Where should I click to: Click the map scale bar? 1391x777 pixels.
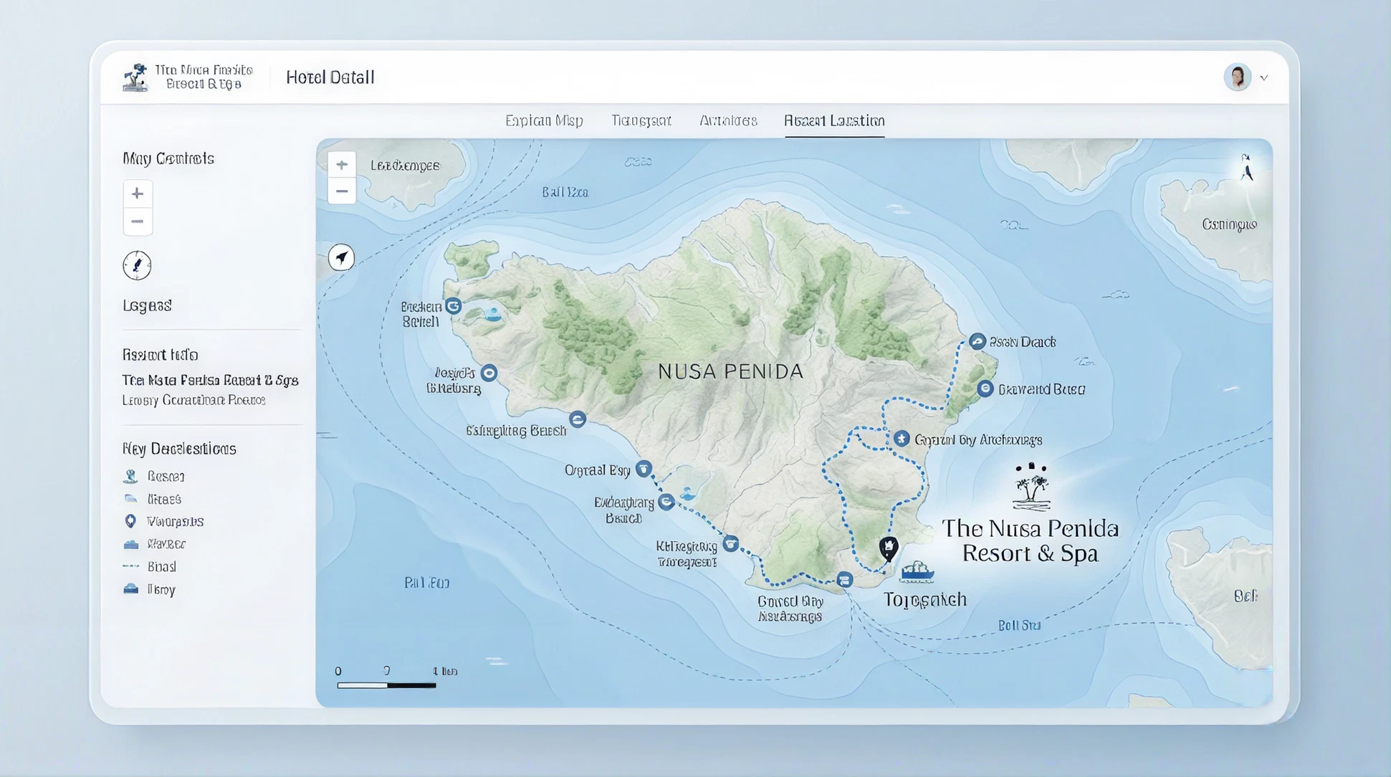click(386, 685)
